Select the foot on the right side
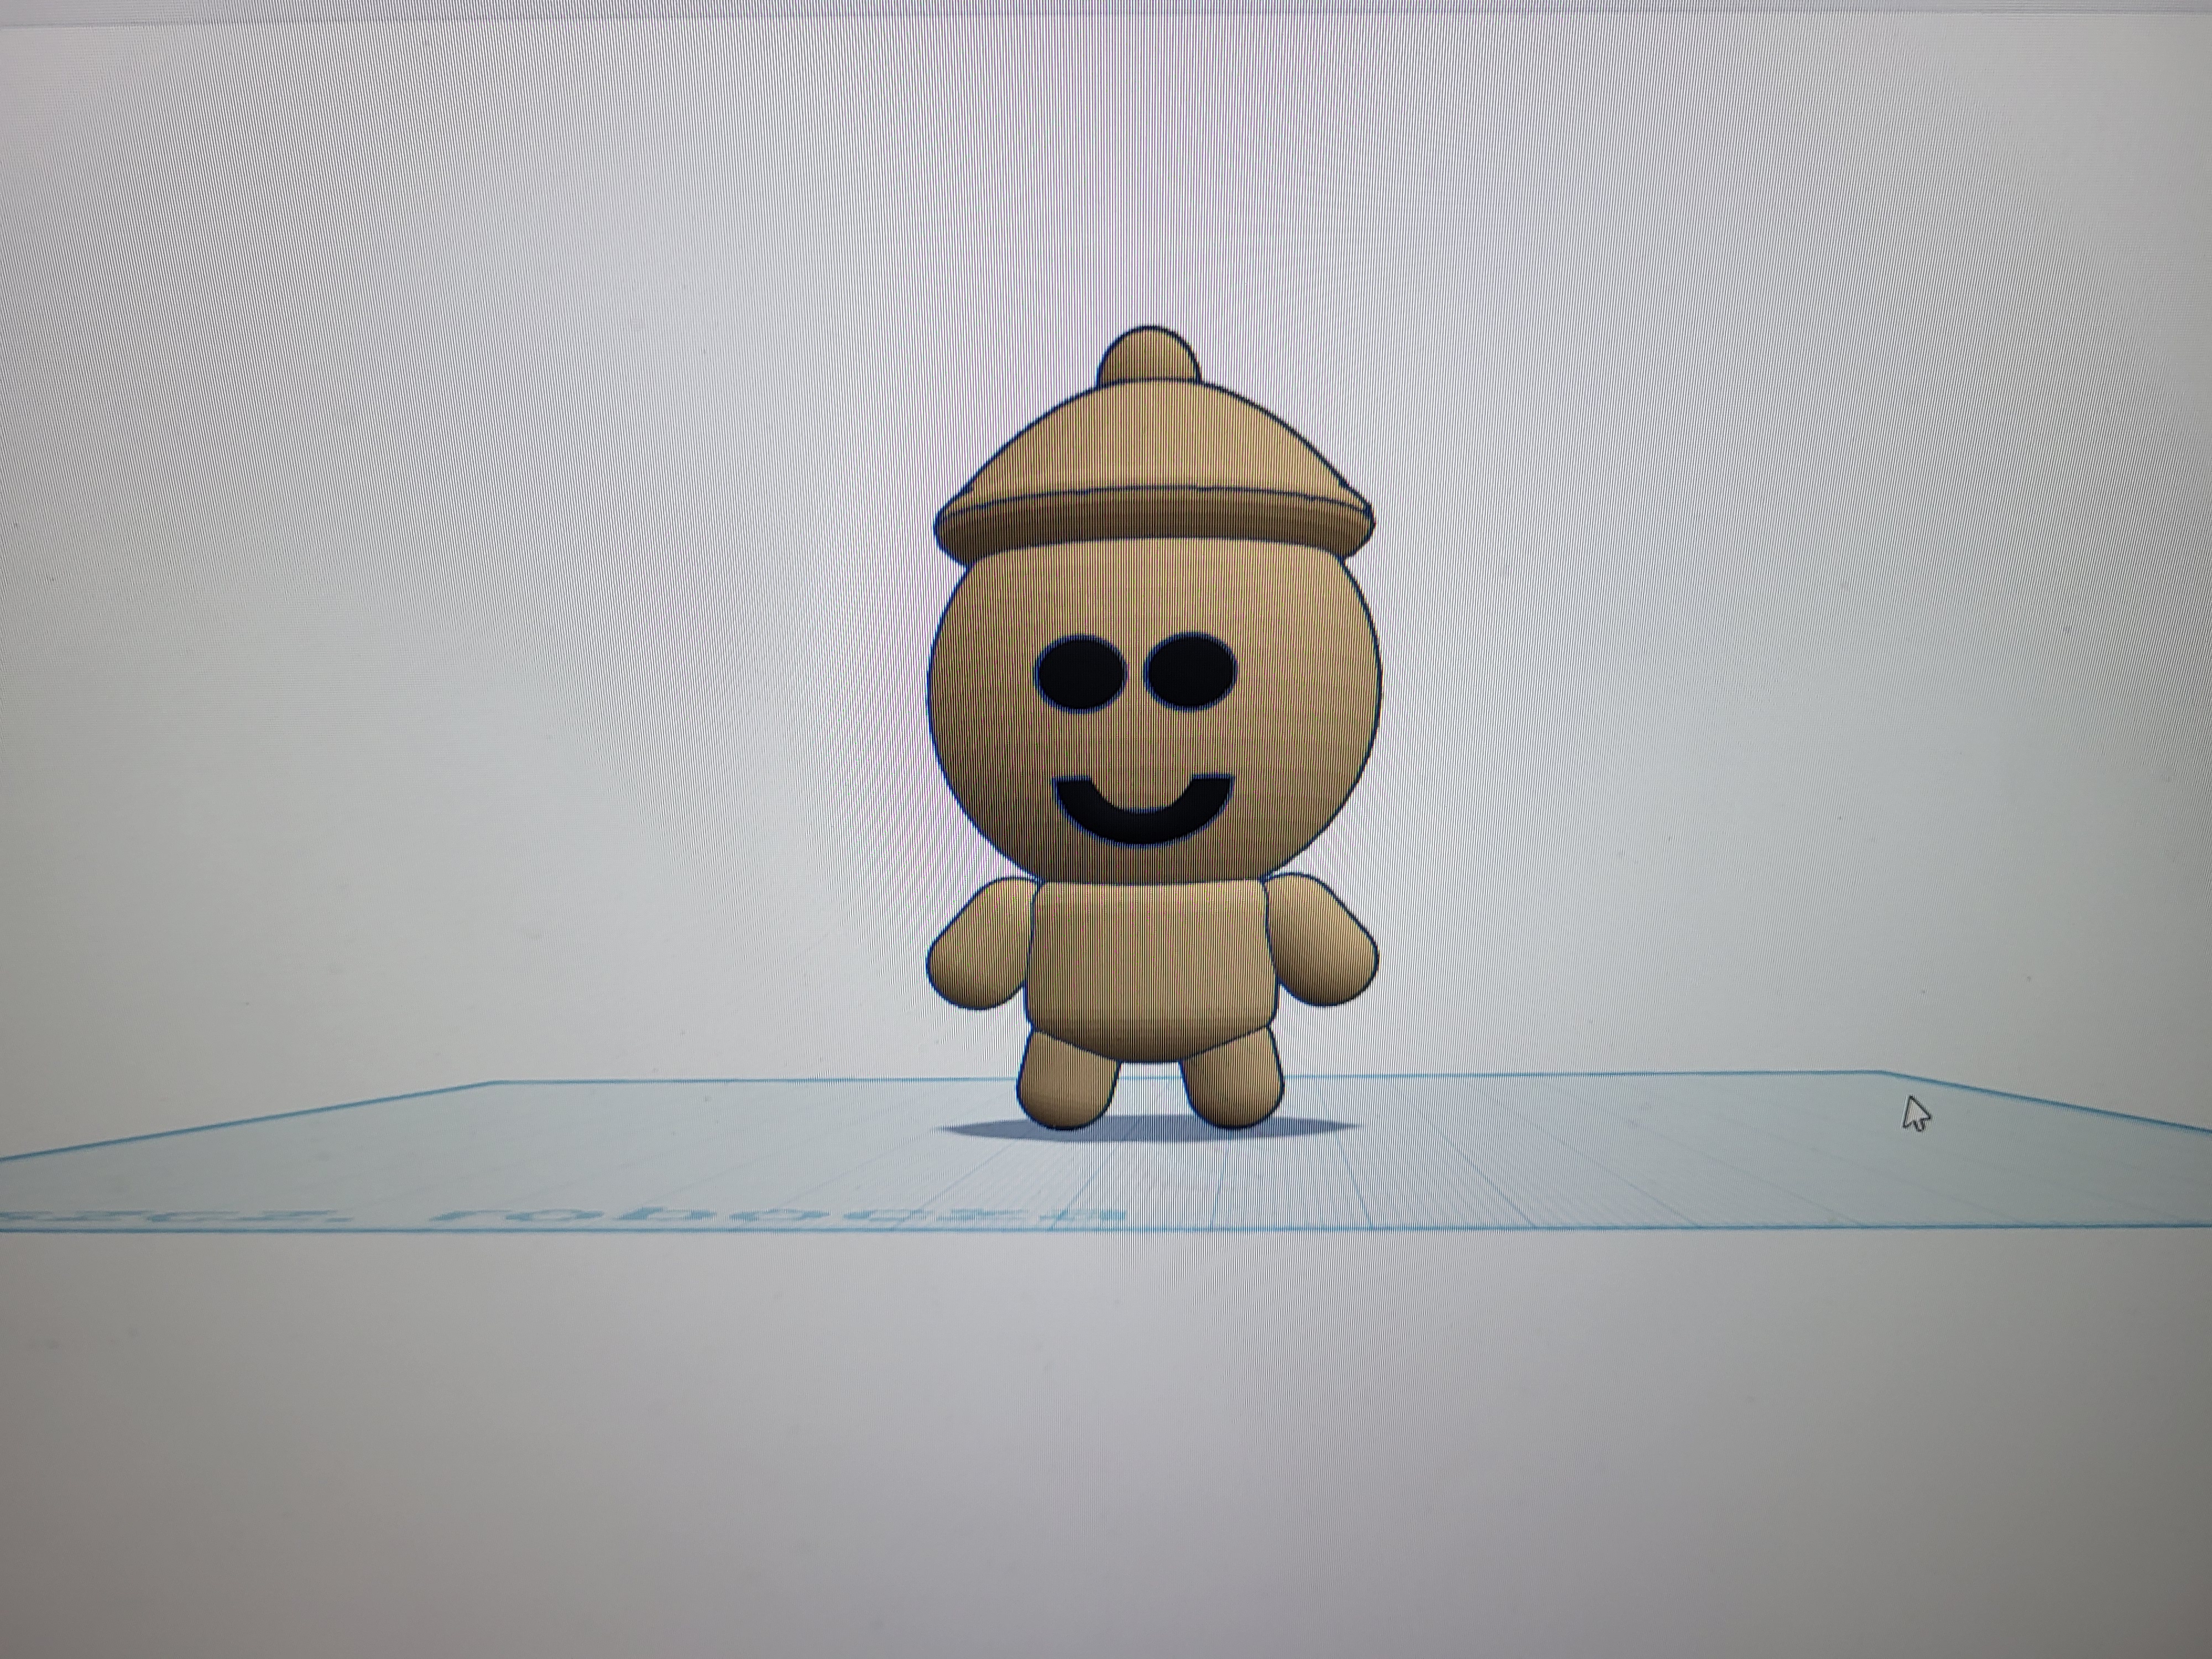Screen dimensions: 2212x1659 click(1232, 1078)
